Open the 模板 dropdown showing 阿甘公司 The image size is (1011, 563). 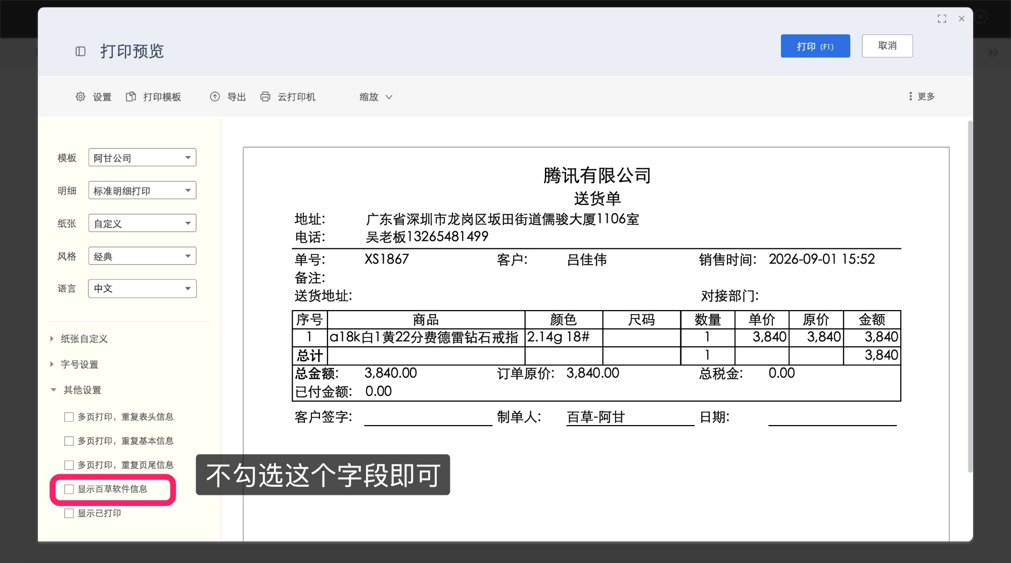click(x=142, y=158)
